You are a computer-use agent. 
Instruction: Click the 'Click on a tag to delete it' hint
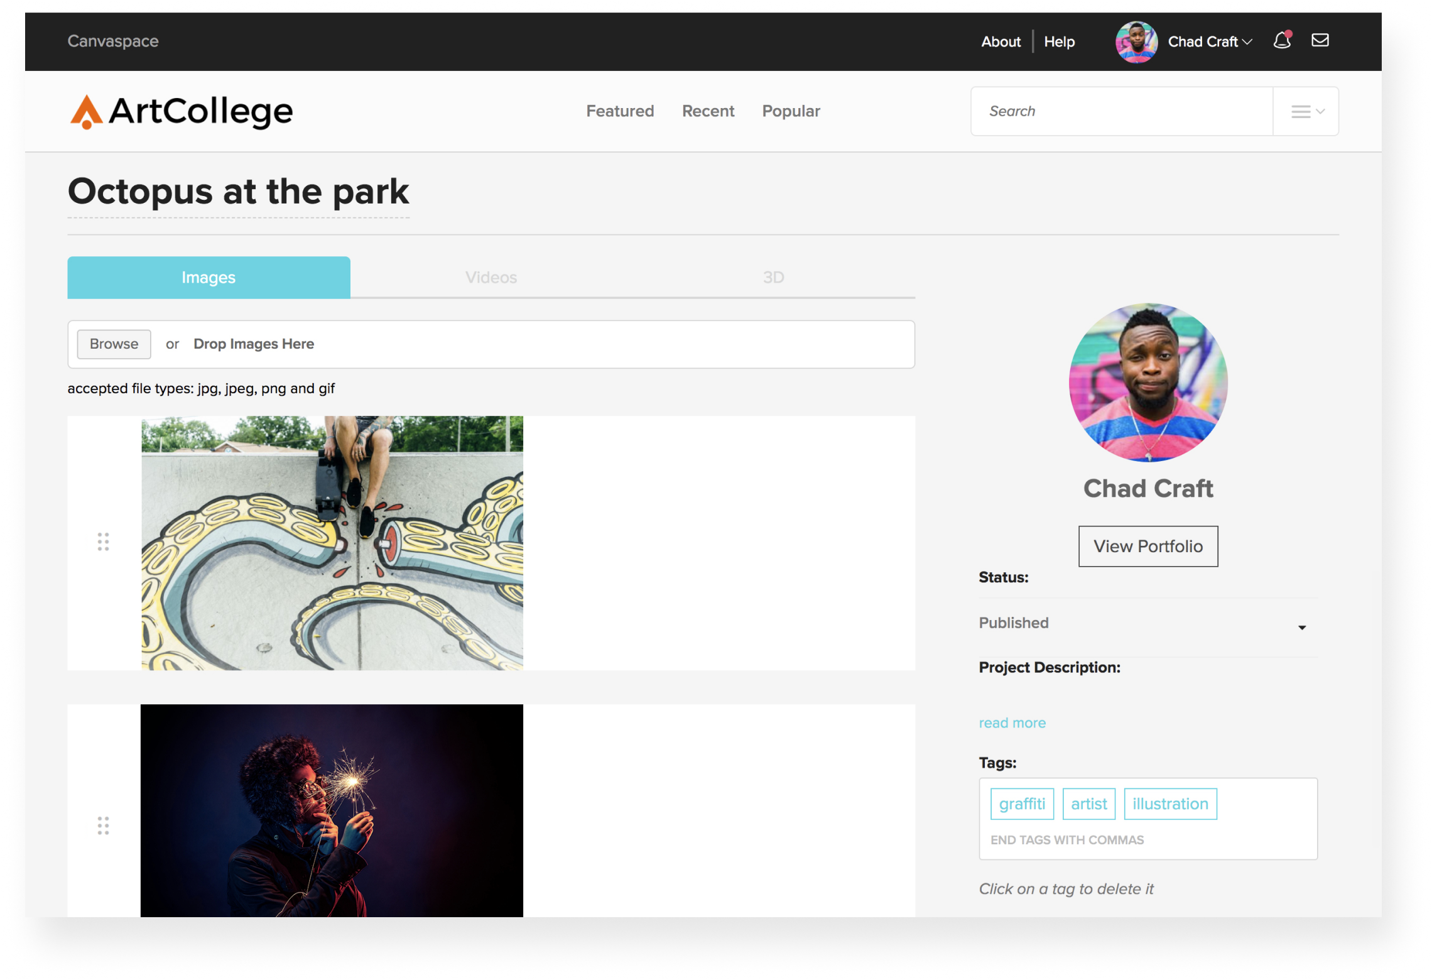tap(1066, 890)
